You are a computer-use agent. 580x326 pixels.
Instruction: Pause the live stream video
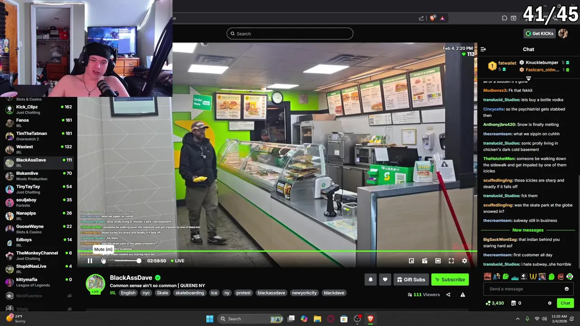[90, 261]
